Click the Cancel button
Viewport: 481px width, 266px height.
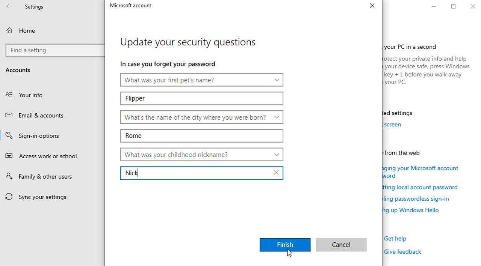[x=340, y=244]
